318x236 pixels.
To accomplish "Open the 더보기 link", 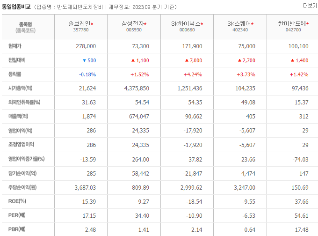I will coord(310,6).
